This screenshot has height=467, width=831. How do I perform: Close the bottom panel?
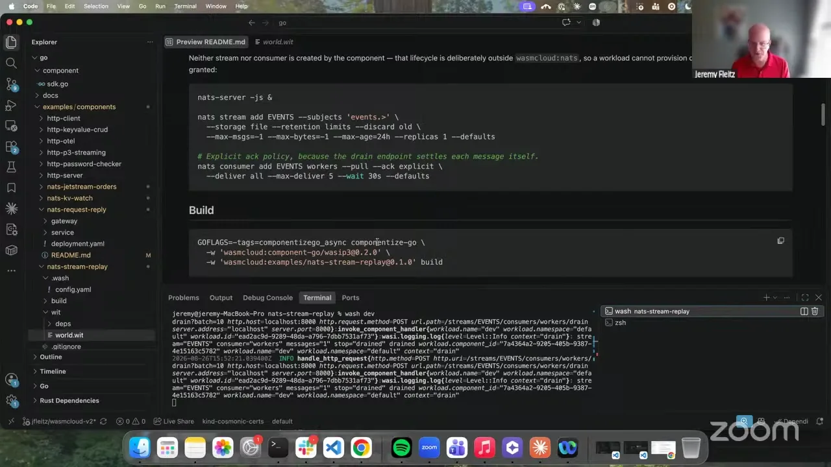click(818, 298)
